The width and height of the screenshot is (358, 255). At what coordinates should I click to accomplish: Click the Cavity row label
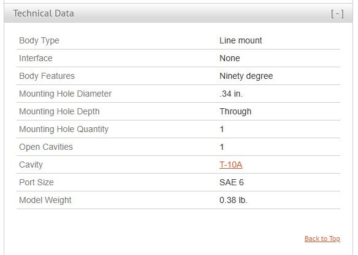point(31,164)
